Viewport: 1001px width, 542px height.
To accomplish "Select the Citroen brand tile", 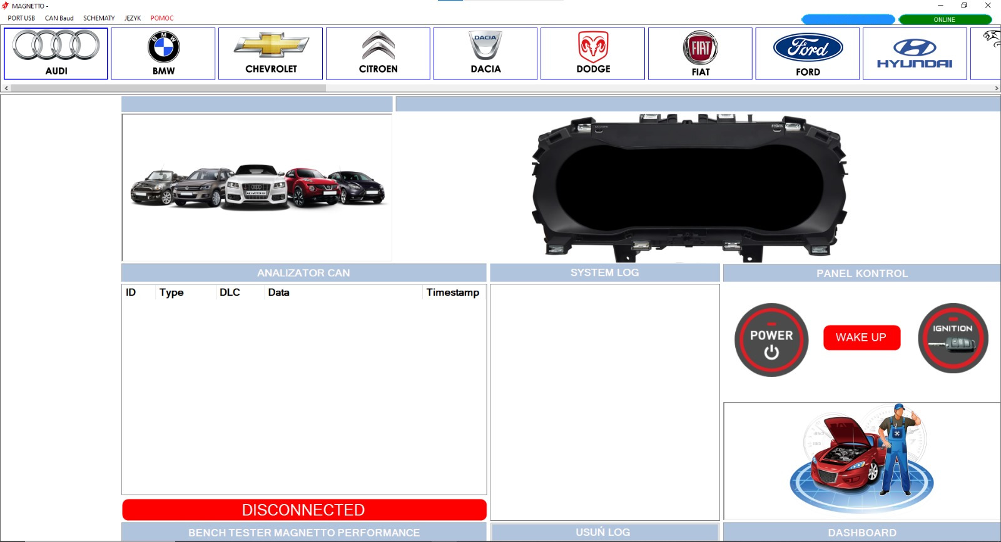I will coord(378,54).
